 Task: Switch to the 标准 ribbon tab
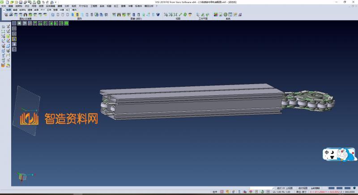(9, 9)
